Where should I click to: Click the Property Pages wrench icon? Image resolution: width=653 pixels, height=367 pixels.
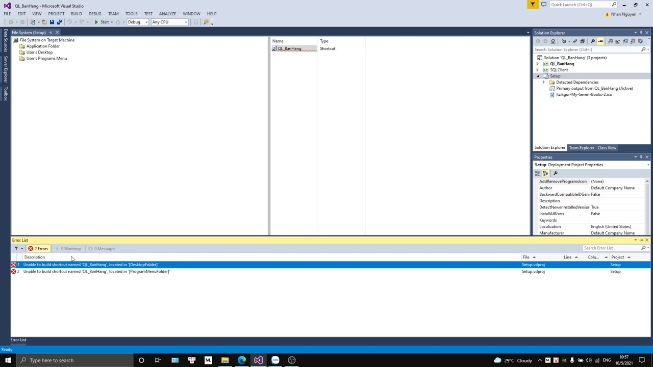click(556, 173)
